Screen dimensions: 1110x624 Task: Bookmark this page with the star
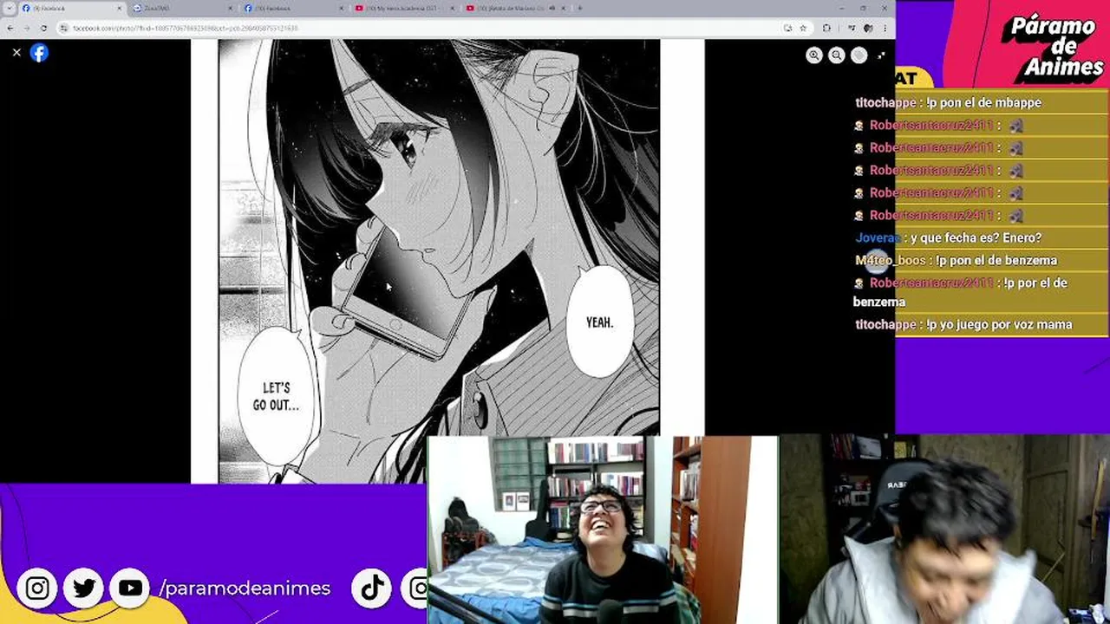click(802, 28)
